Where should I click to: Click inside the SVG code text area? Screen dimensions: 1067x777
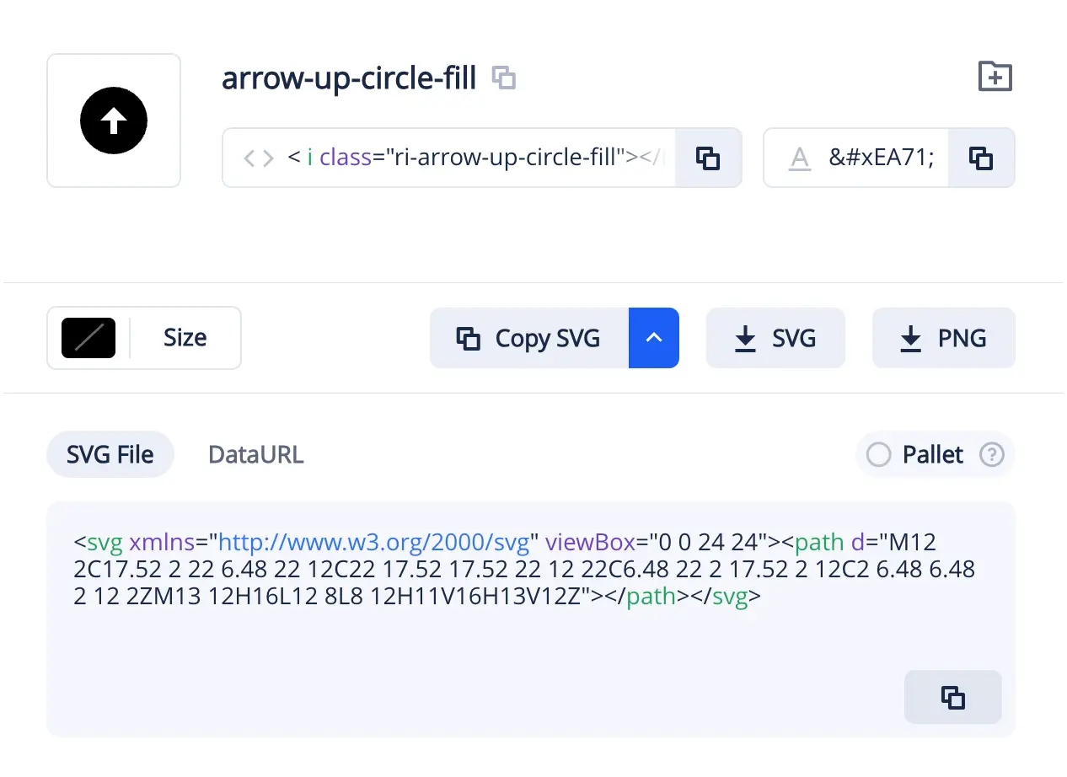pyautogui.click(x=506, y=640)
